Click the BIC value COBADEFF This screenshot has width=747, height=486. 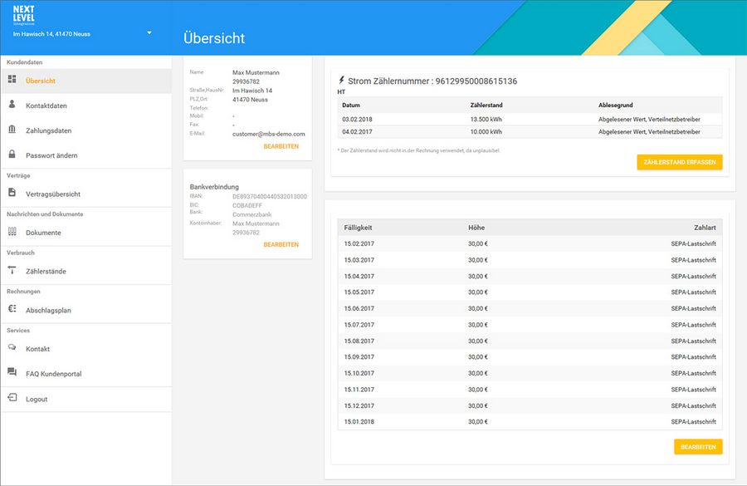click(247, 205)
